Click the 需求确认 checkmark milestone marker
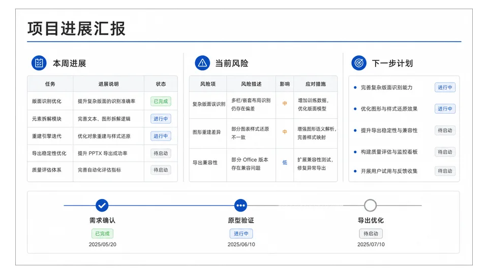488x274 pixels. tap(102, 205)
